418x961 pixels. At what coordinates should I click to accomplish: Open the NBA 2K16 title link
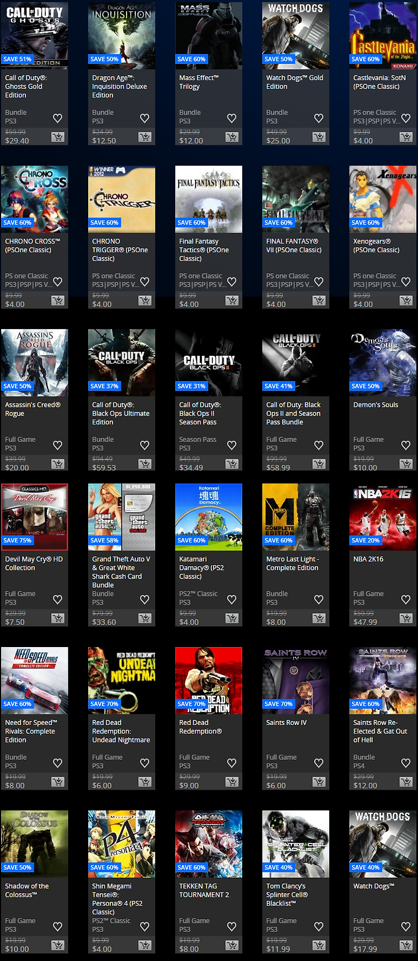[368, 559]
